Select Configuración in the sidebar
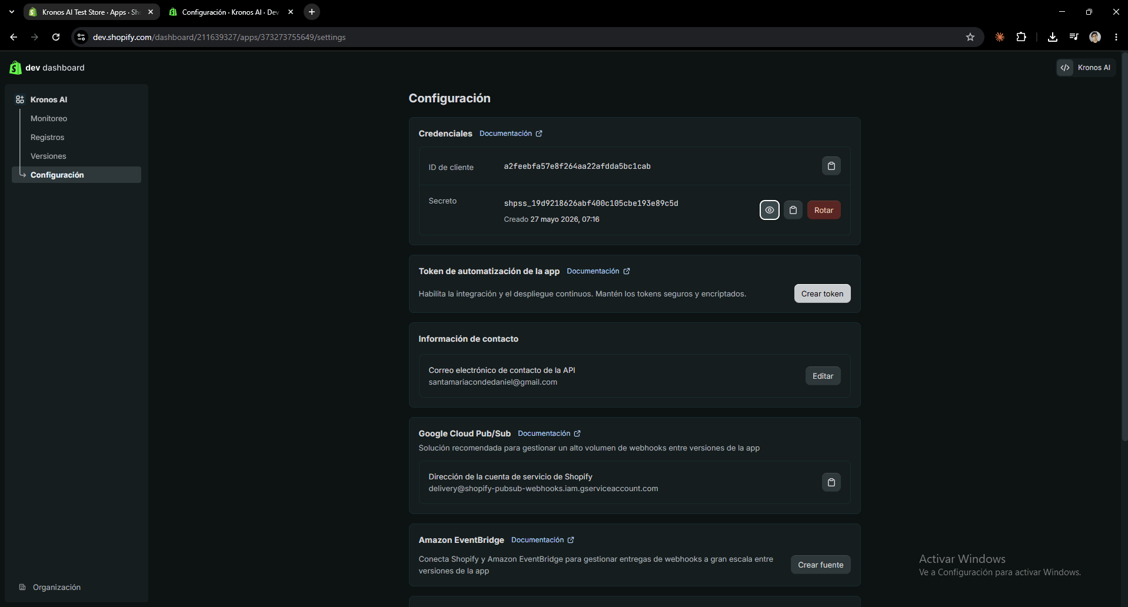1128x607 pixels. point(76,175)
